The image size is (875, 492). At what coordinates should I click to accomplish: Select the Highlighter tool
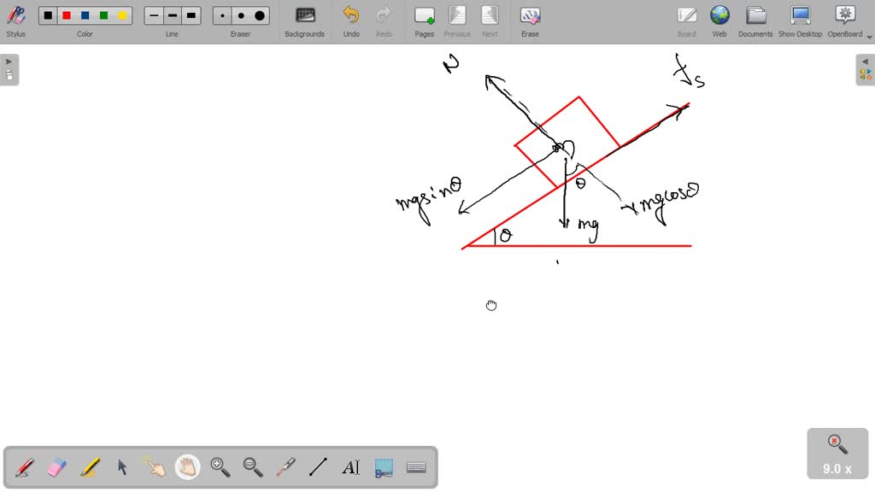tap(90, 467)
